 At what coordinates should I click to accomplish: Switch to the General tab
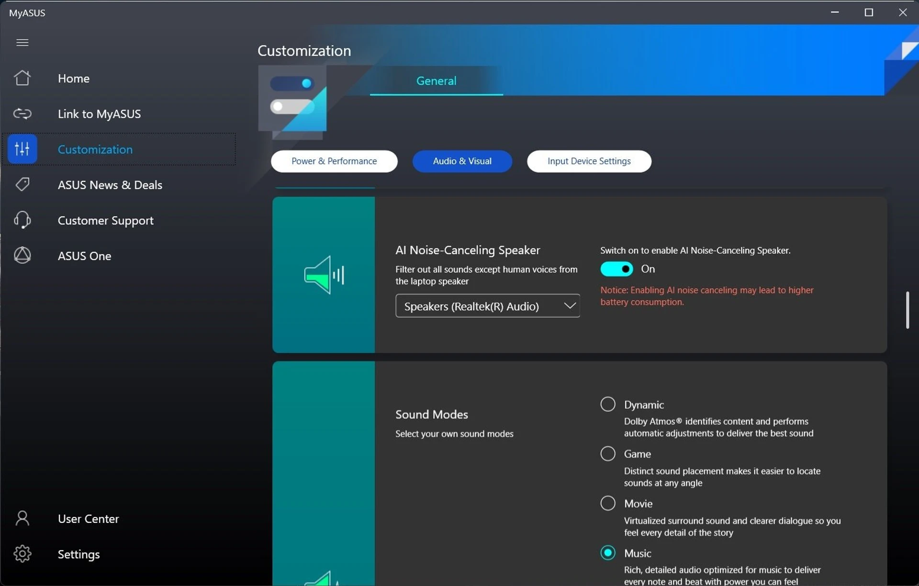coord(436,80)
